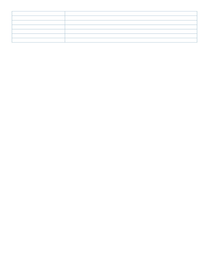
Task: Click third row cell in left column
Action: coord(38,22)
